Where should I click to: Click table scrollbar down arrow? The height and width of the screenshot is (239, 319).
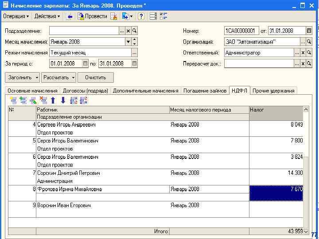[x=306, y=231]
